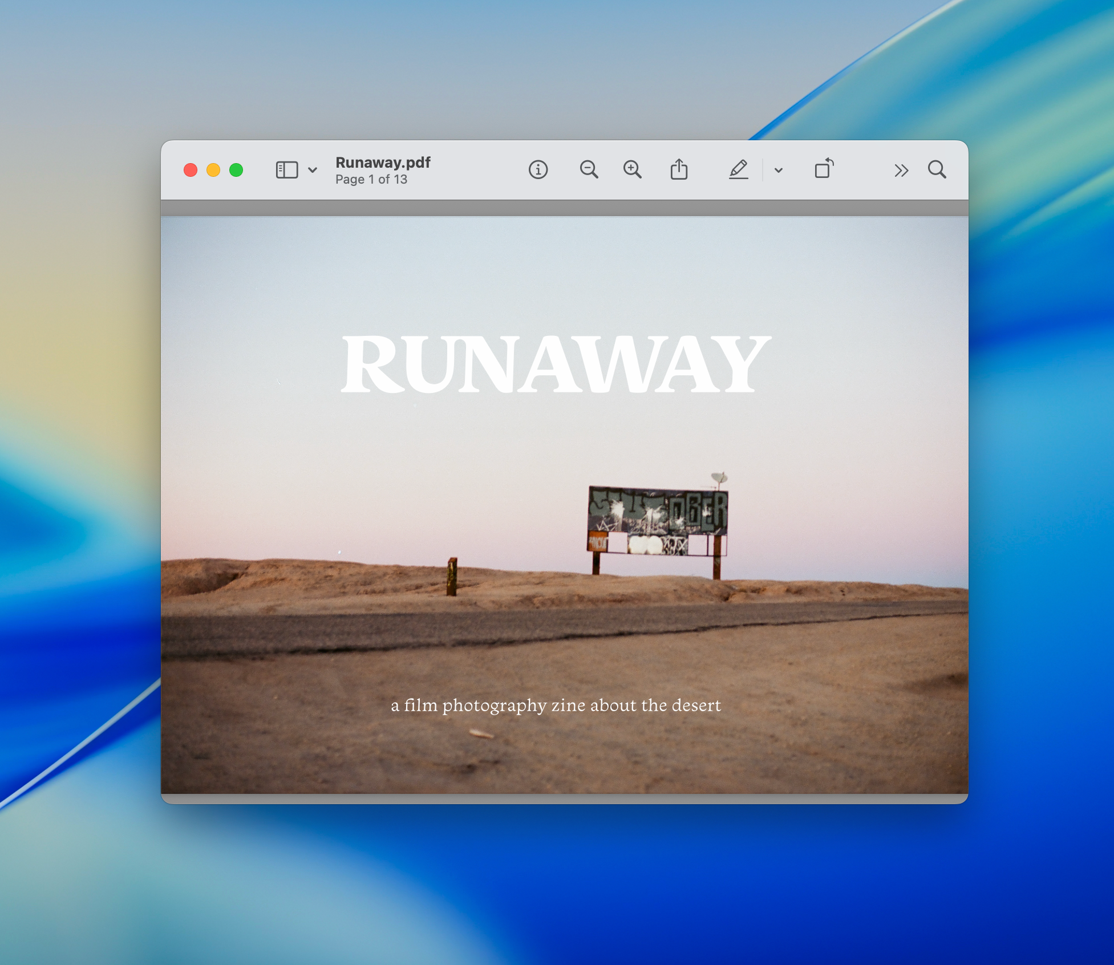Image resolution: width=1114 pixels, height=965 pixels.
Task: Click the Page 1 of 13 label
Action: [371, 179]
